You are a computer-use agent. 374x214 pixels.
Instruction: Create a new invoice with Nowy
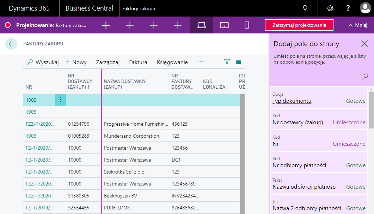pyautogui.click(x=76, y=62)
